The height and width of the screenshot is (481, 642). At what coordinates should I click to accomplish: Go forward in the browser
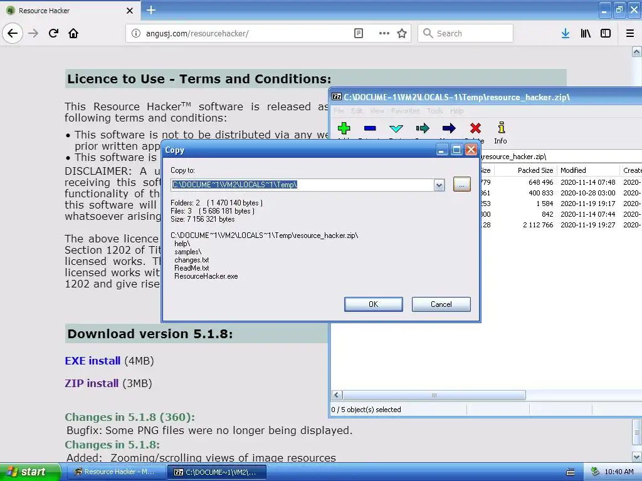point(33,33)
